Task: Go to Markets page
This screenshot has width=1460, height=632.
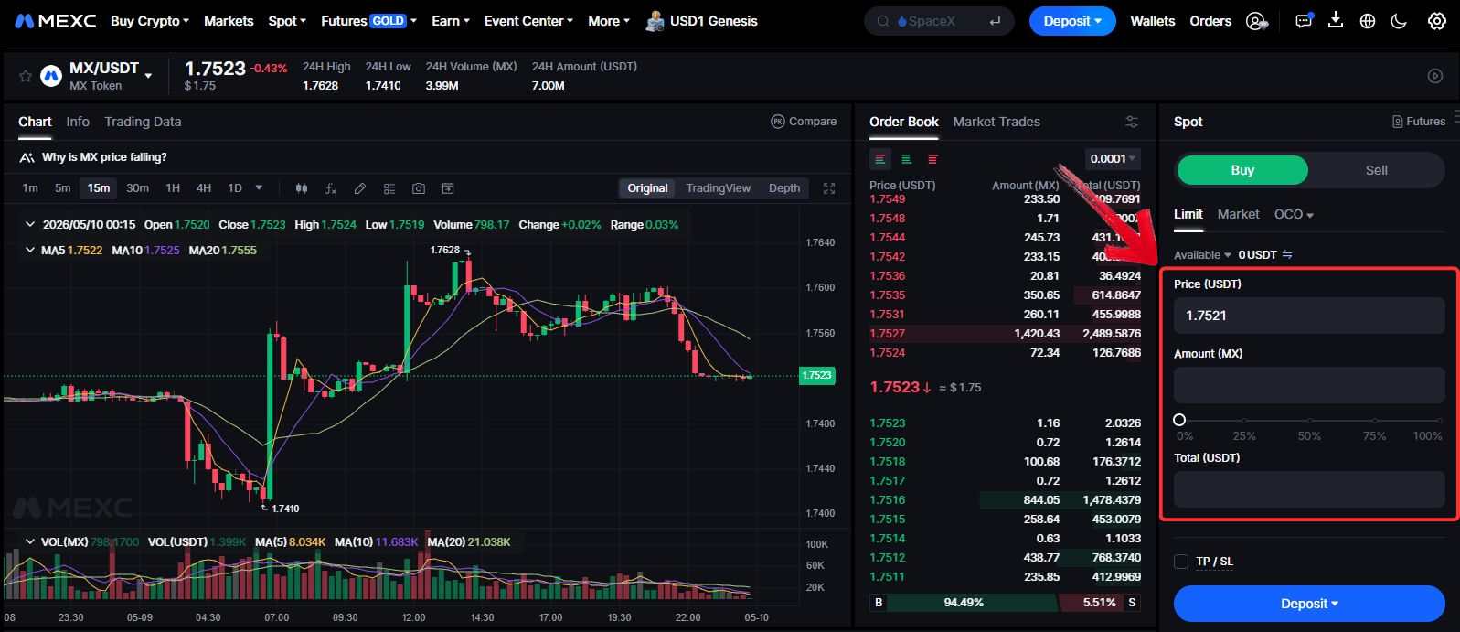Action: point(229,21)
